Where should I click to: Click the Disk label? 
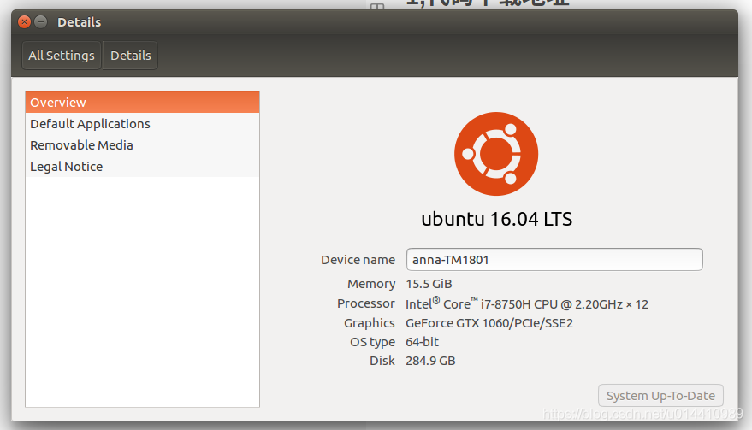382,361
